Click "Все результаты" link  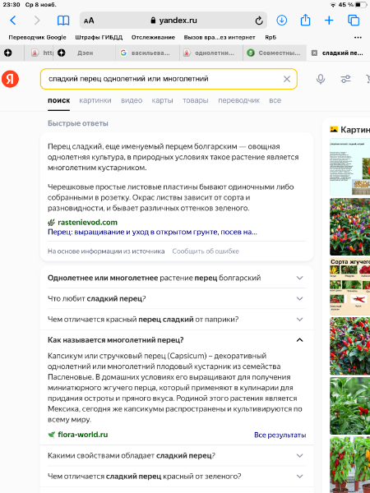(280, 435)
